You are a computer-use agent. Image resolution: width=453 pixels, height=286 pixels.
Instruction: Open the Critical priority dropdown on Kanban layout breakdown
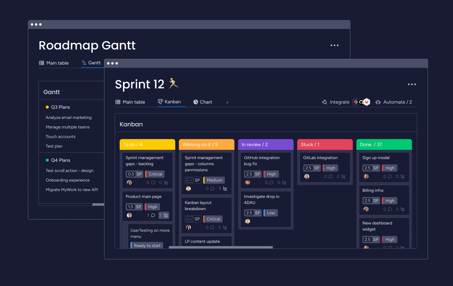tap(213, 219)
